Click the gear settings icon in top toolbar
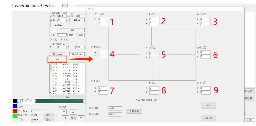Screen dimensions: 256x126 28,6
